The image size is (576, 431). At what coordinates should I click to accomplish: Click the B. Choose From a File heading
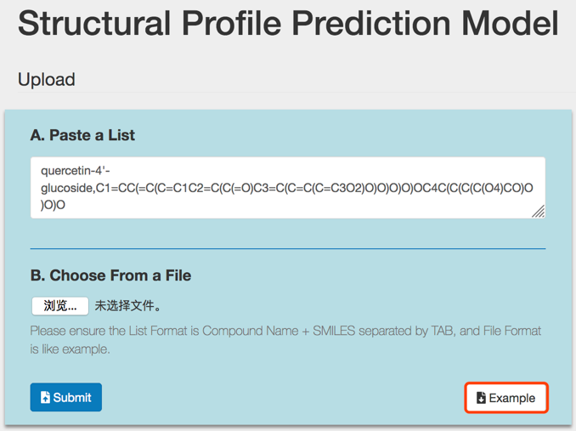(110, 275)
